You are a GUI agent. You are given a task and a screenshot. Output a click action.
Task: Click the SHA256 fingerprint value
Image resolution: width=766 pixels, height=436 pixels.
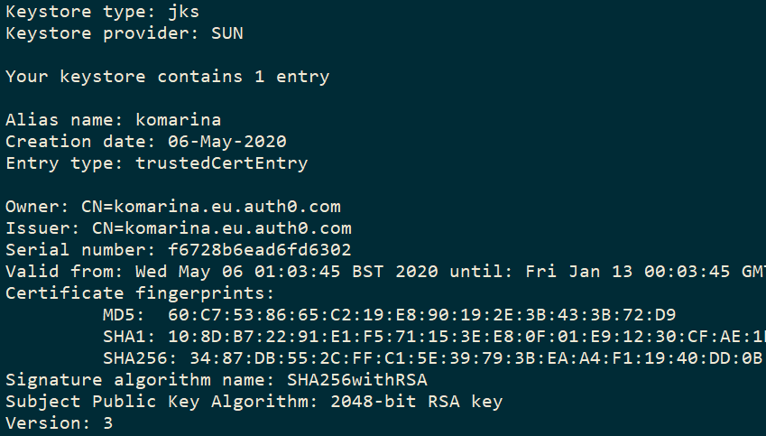478,358
